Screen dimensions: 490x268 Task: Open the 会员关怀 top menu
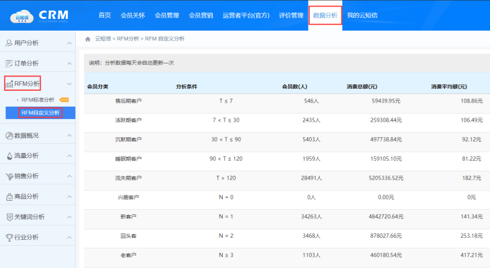pos(133,15)
